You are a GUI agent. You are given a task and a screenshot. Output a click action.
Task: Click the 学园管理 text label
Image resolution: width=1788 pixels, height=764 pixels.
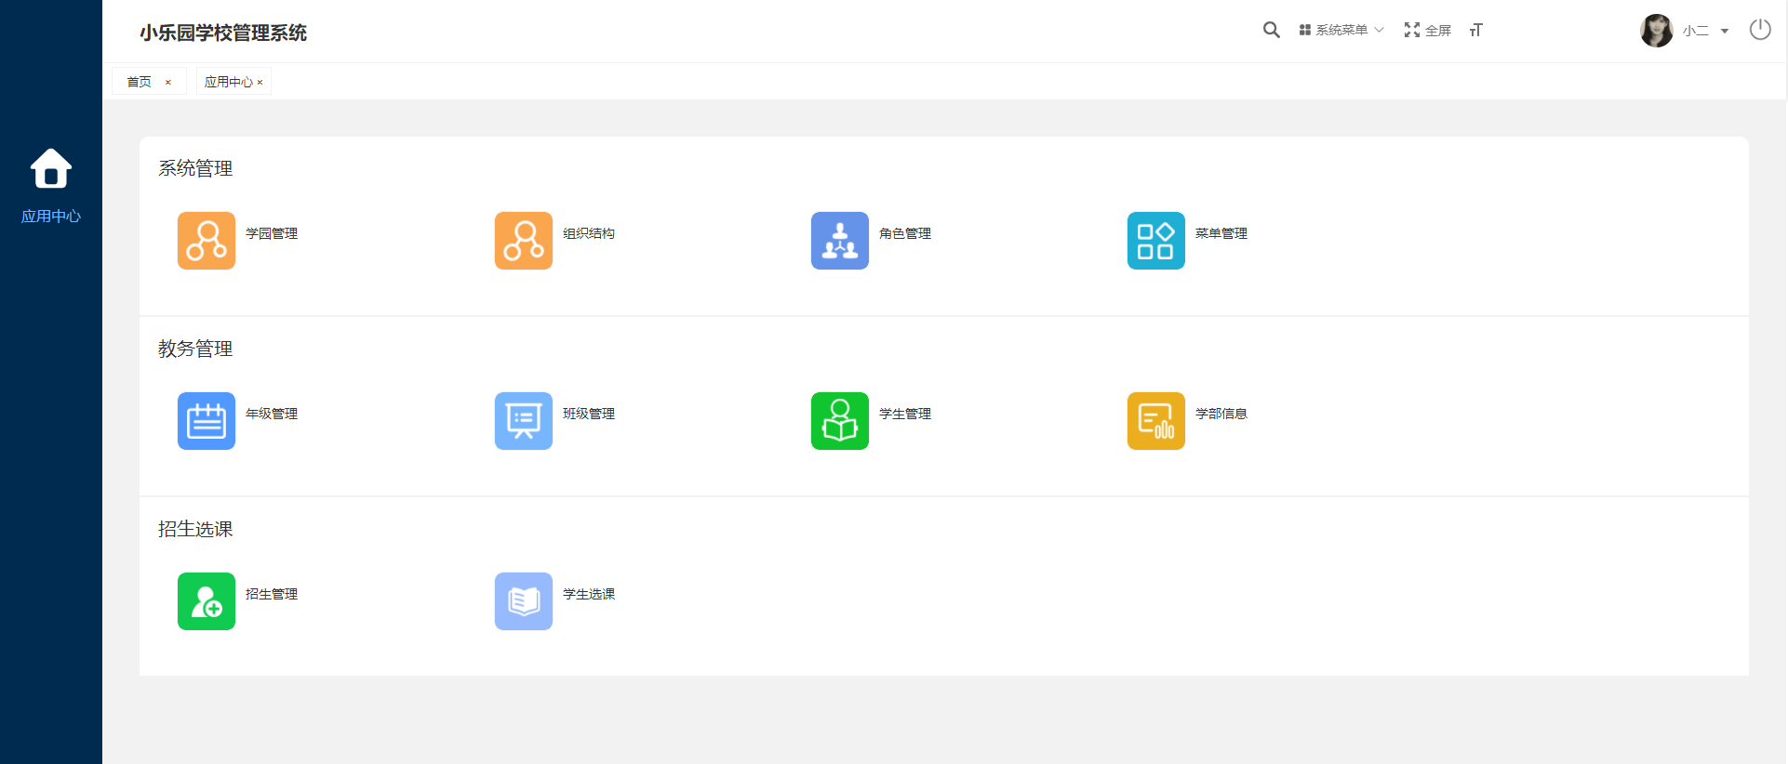272,233
